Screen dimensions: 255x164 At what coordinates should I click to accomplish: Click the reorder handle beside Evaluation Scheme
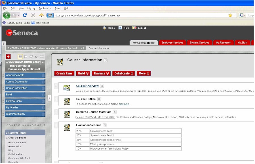56,125
